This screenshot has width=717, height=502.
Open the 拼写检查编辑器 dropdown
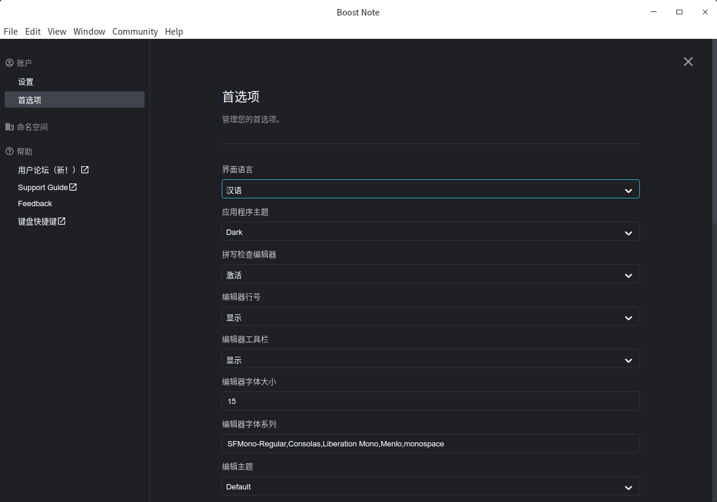coord(430,274)
